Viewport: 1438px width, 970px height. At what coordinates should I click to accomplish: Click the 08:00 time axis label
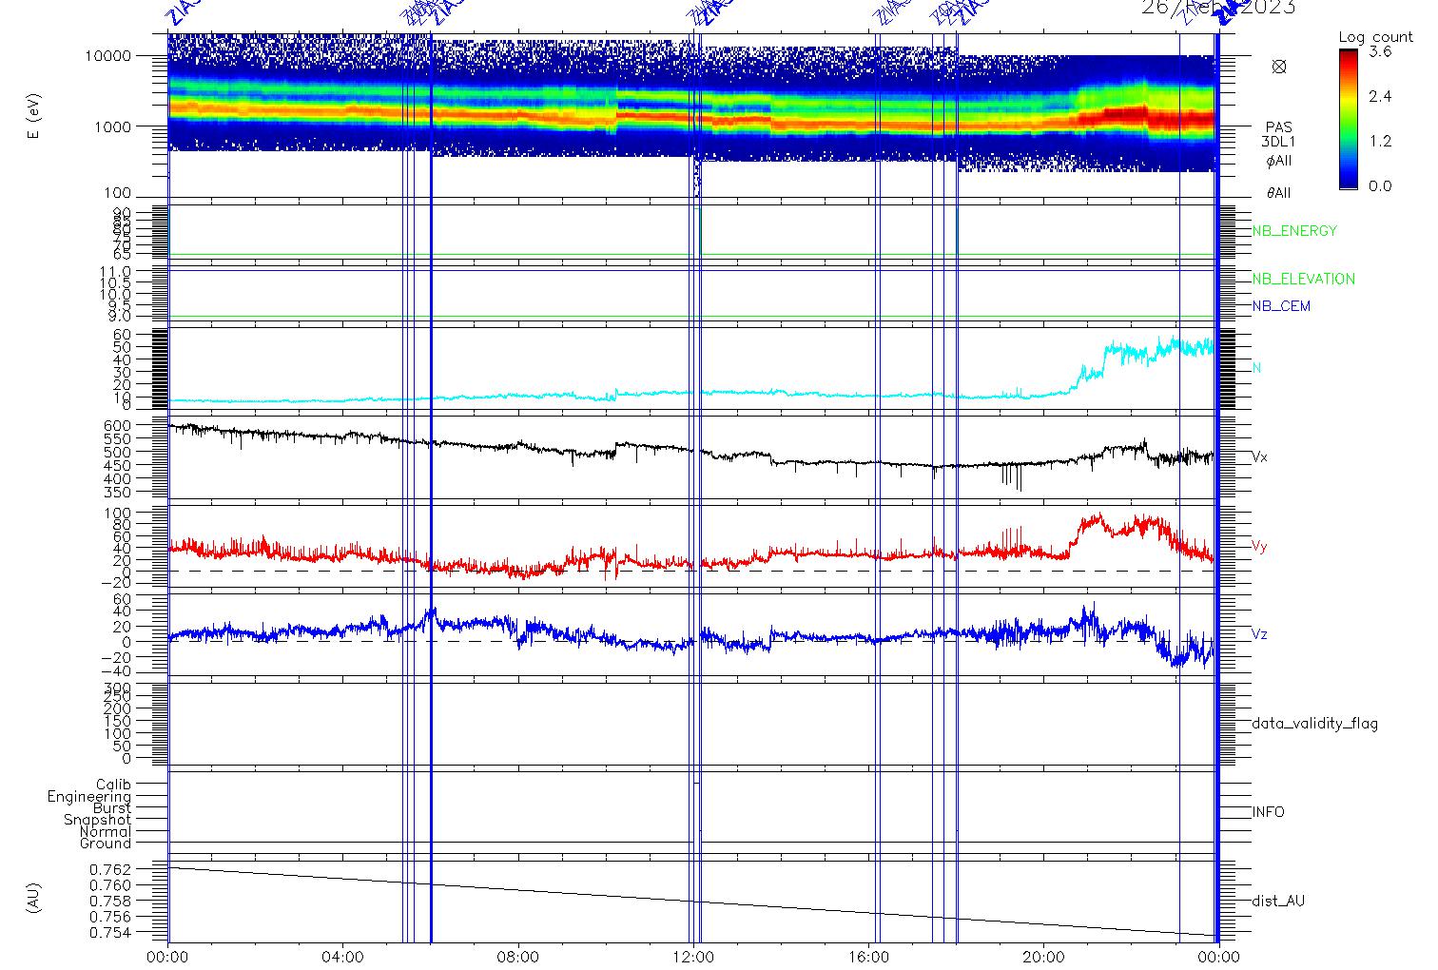pos(518,956)
